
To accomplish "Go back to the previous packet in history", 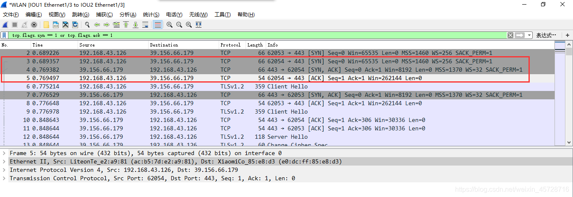I will coord(97,25).
